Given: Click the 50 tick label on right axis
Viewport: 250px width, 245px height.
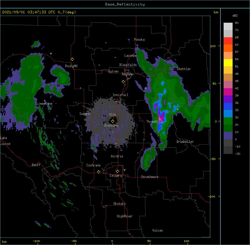Looking at the screenshot, I should [214, 84].
